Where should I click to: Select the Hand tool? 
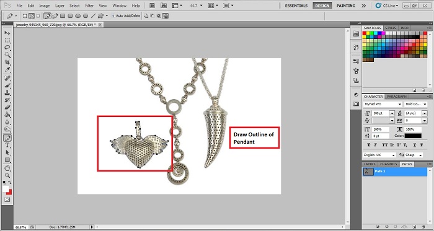point(7,168)
